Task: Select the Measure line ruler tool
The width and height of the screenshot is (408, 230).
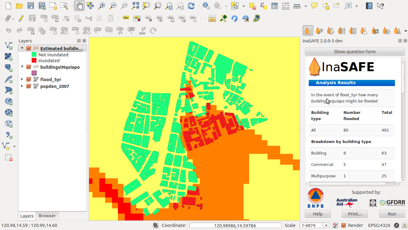Action: click(x=297, y=6)
